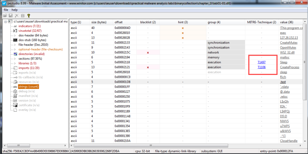308x154 pixels.
Task: Click the certificate icon
Action: [x=15, y=105]
